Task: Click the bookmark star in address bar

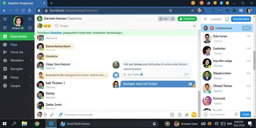Action: pos(170,10)
